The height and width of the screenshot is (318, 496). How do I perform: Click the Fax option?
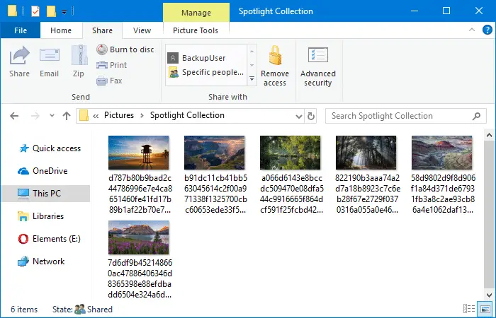click(x=109, y=81)
